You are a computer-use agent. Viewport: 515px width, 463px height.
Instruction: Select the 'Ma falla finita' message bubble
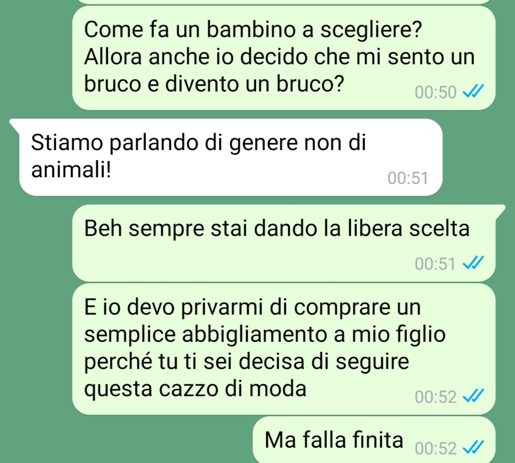pyautogui.click(x=374, y=440)
